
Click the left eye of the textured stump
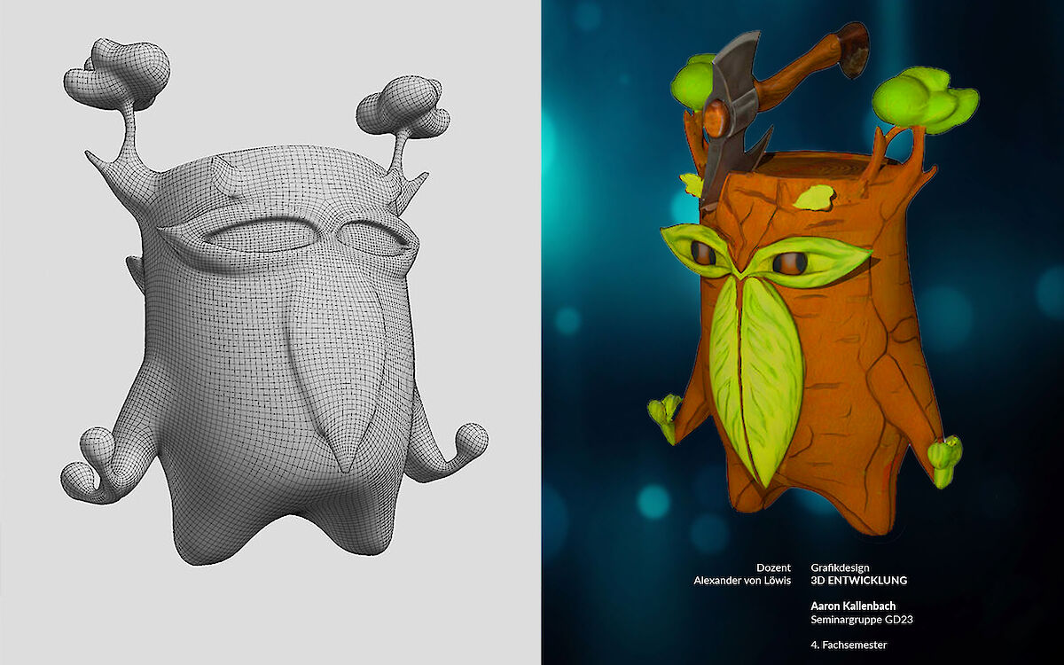click(703, 254)
